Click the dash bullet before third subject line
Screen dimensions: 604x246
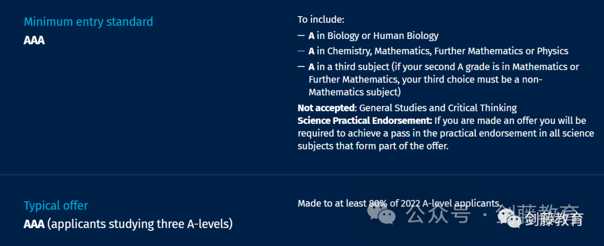click(301, 67)
